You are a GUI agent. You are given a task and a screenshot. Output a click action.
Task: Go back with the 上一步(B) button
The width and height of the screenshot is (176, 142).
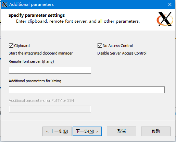pyautogui.click(x=57, y=131)
